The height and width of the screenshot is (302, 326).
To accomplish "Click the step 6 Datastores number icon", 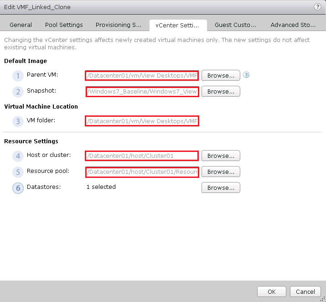I will coord(18,188).
